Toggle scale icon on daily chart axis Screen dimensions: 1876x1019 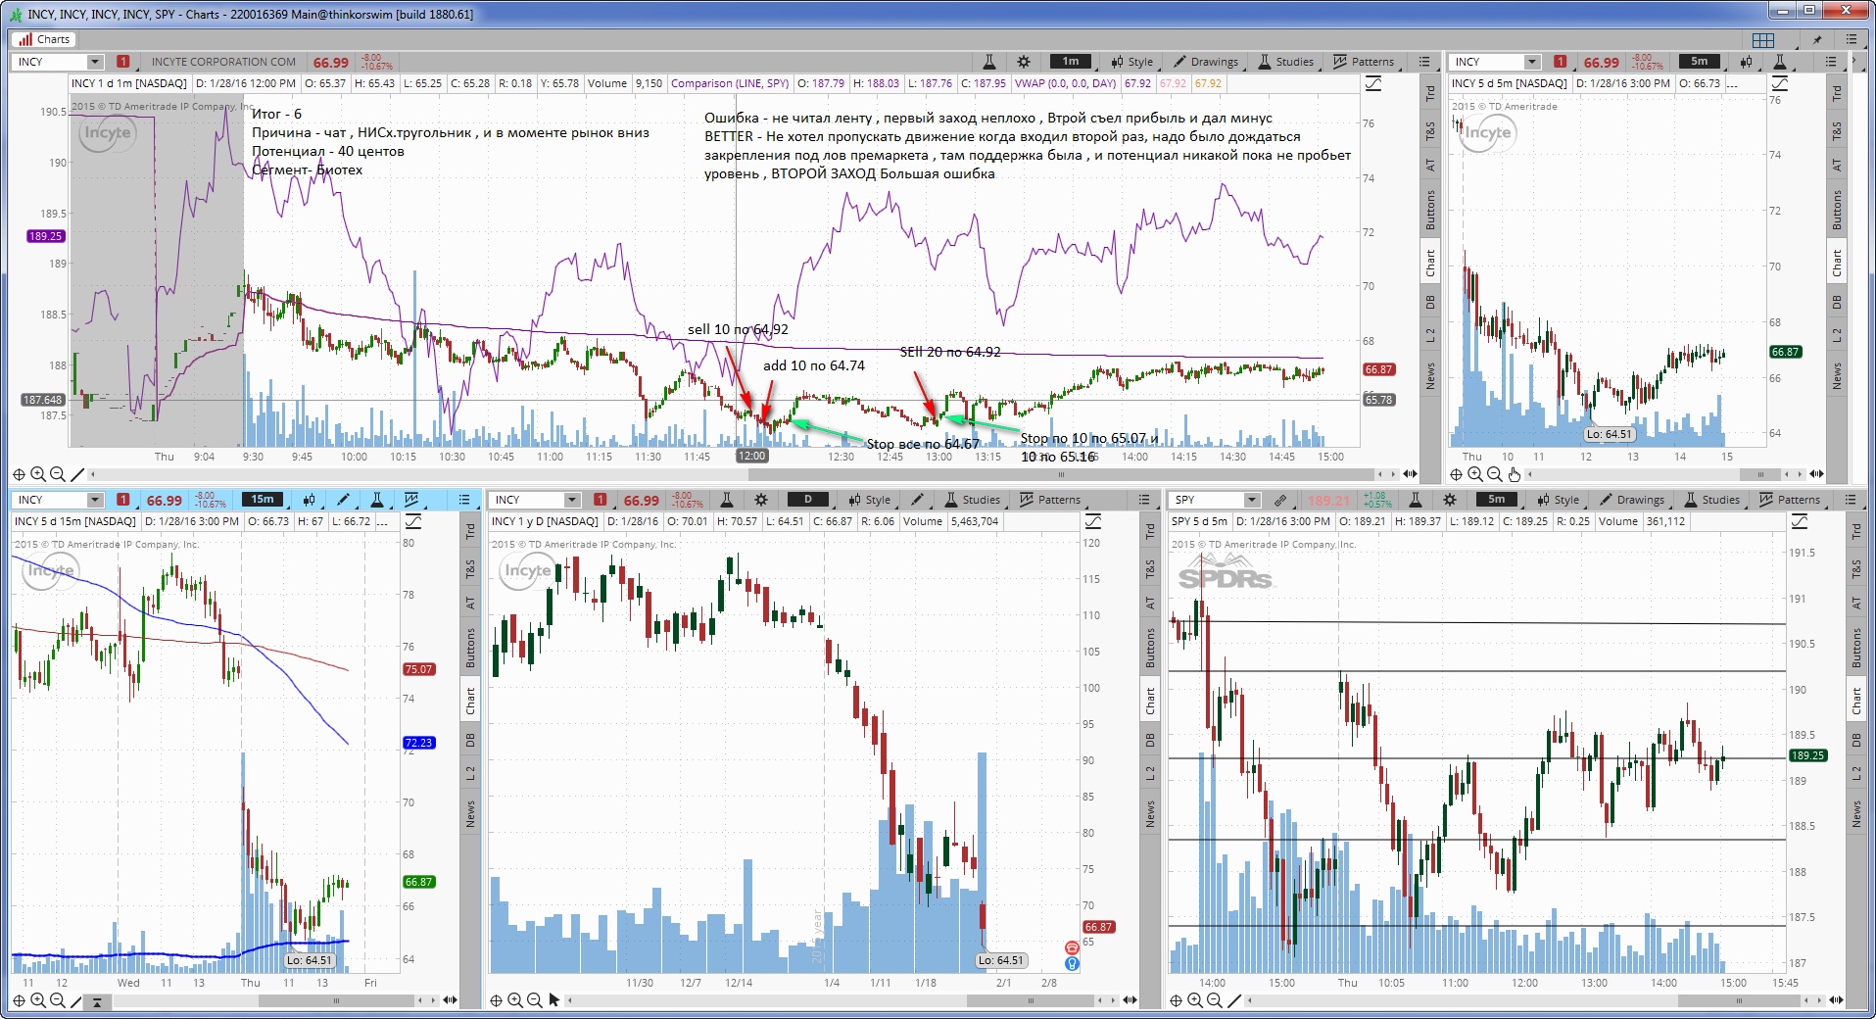[x=1093, y=521]
